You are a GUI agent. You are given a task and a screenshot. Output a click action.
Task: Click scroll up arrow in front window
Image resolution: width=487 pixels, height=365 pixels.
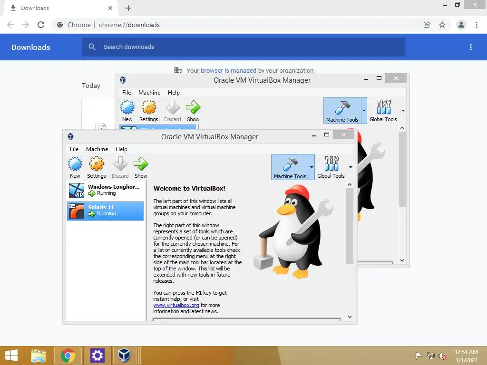pyautogui.click(x=350, y=185)
